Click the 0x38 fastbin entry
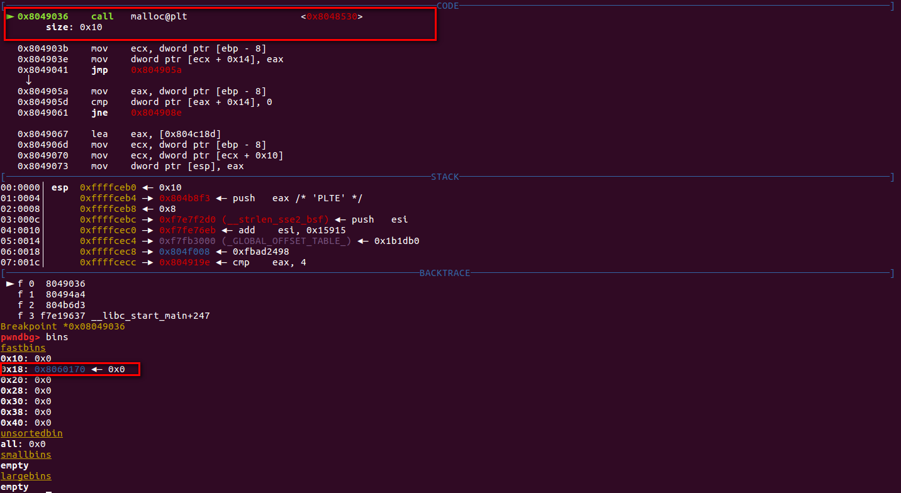This screenshot has height=493, width=901. (26, 412)
